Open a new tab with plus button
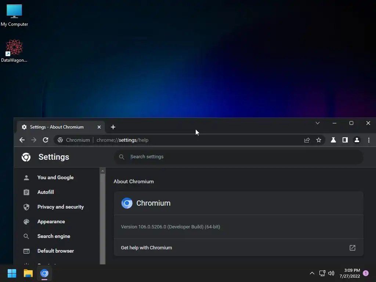The width and height of the screenshot is (376, 282). (113, 127)
